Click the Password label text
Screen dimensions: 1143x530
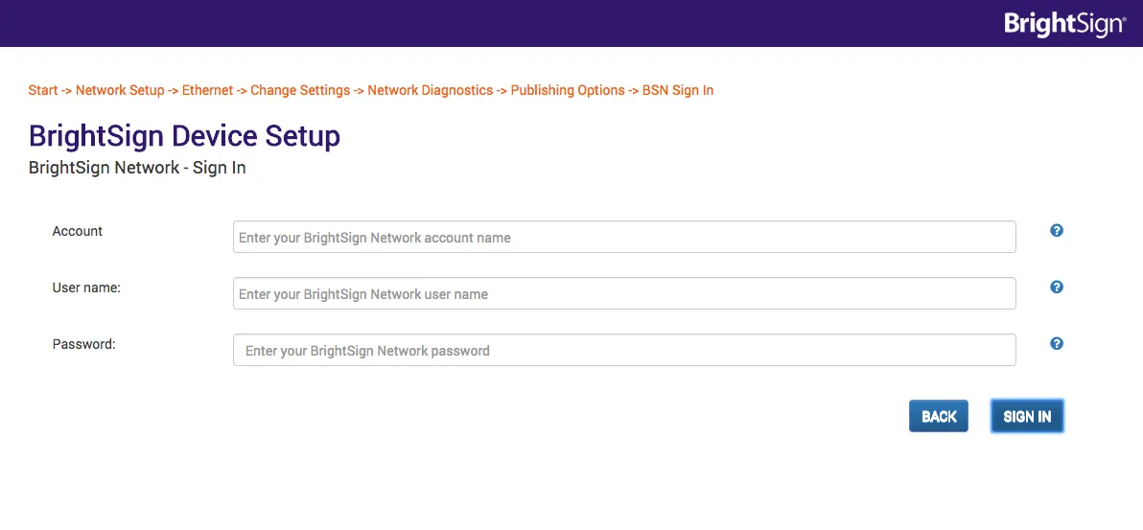(83, 344)
